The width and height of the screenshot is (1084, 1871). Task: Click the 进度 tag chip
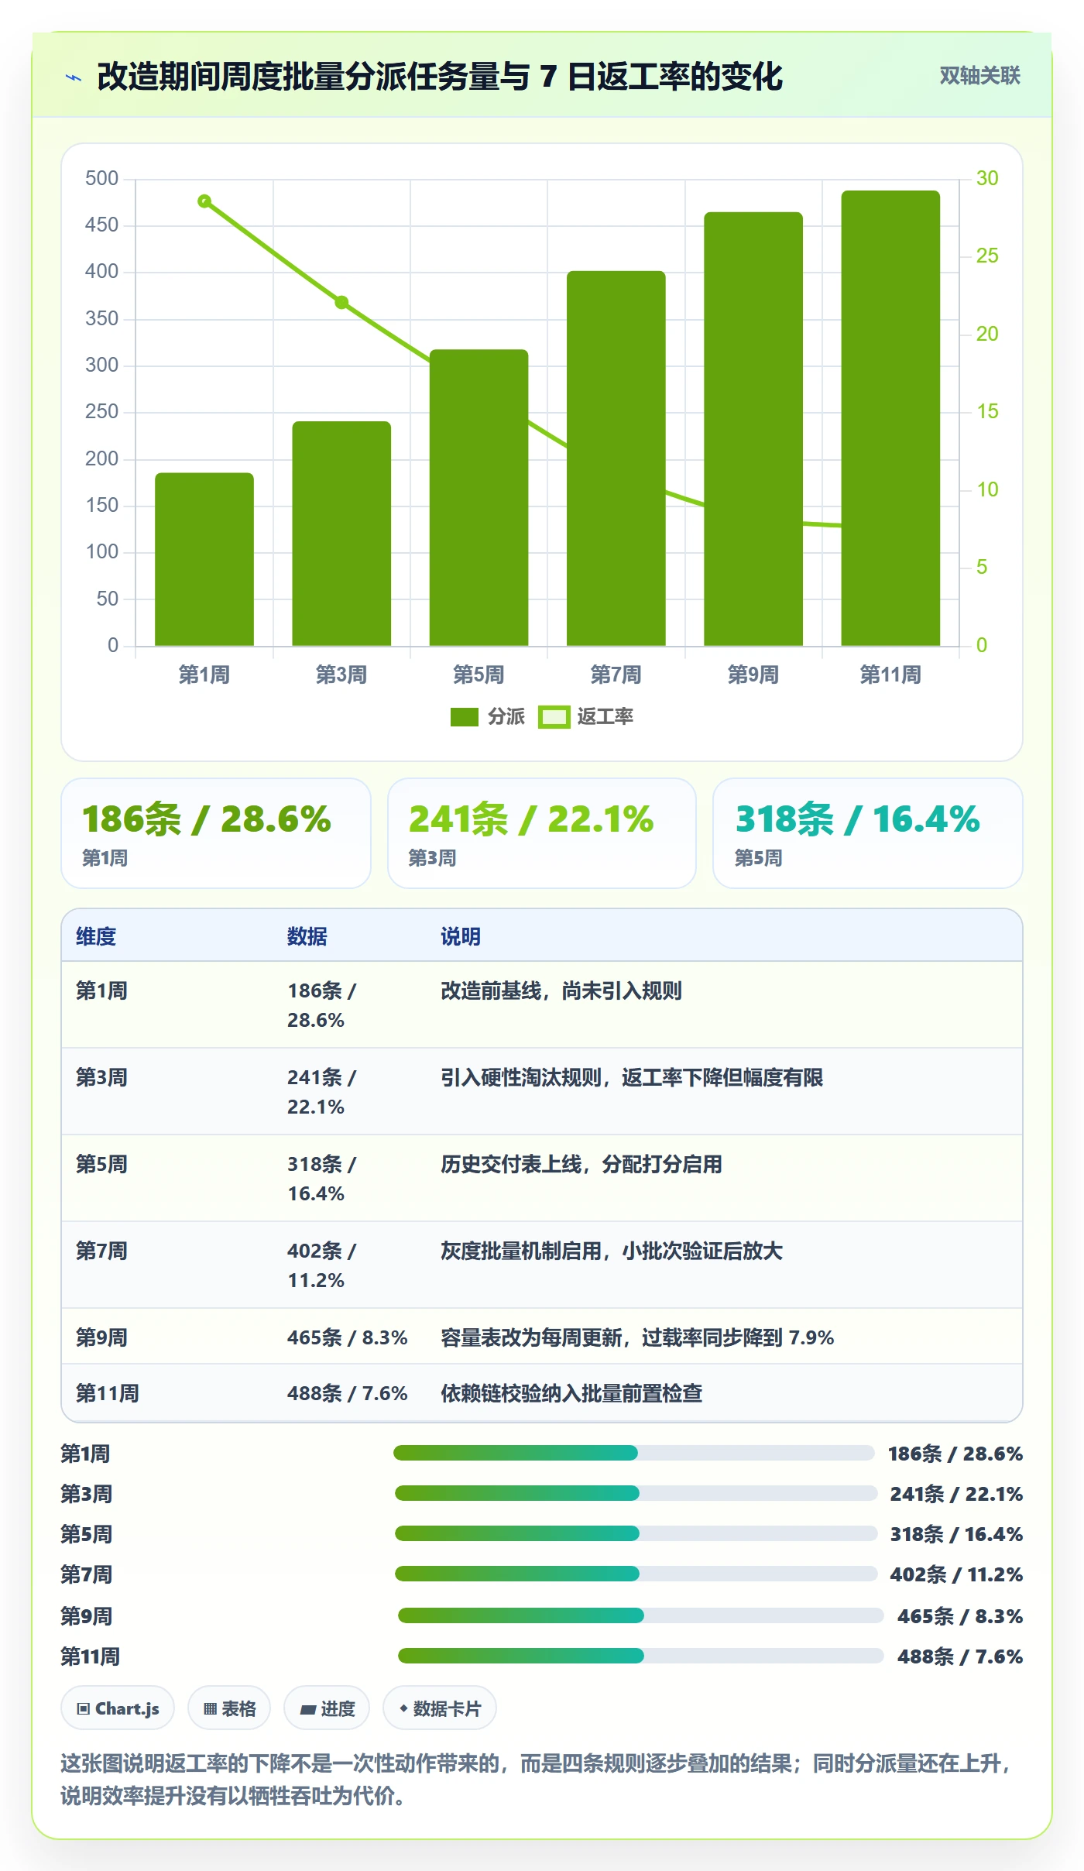click(x=327, y=1708)
